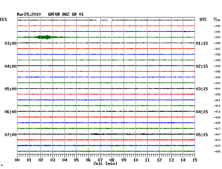Click minute tick label 09 on axis
Viewport: 222px width, 169px height.
124,160
